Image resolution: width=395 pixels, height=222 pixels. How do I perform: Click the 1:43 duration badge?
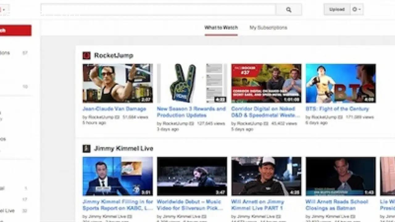click(369, 193)
